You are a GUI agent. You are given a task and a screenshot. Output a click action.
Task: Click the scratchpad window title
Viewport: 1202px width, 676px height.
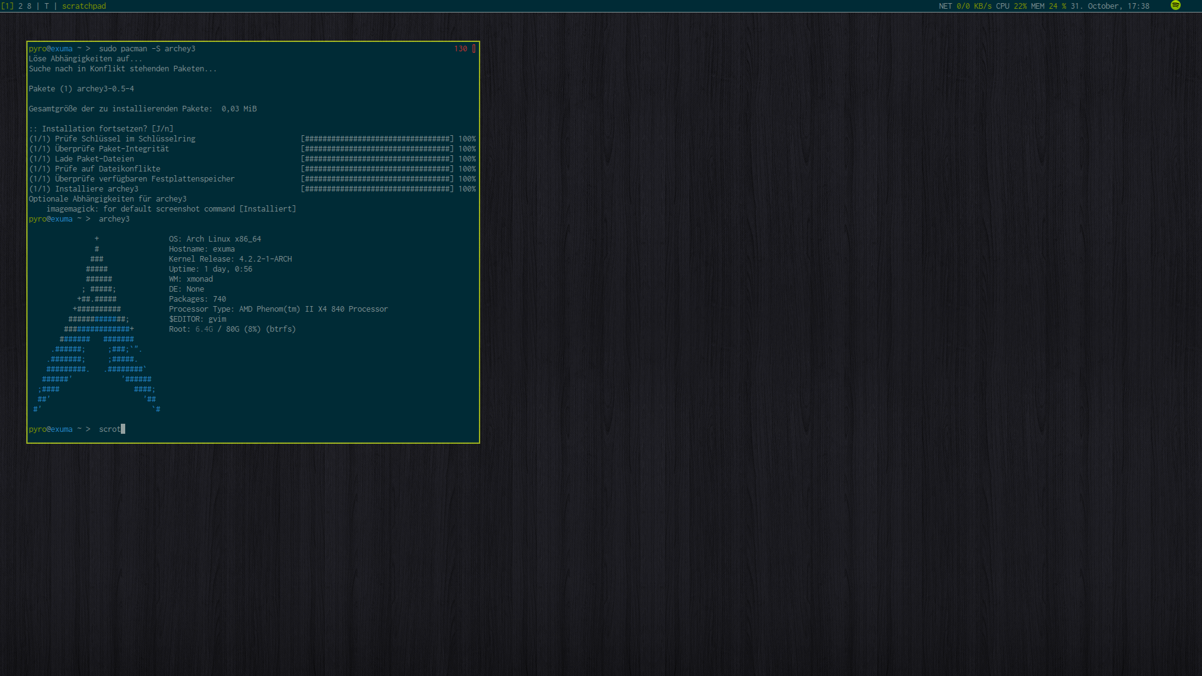click(84, 6)
